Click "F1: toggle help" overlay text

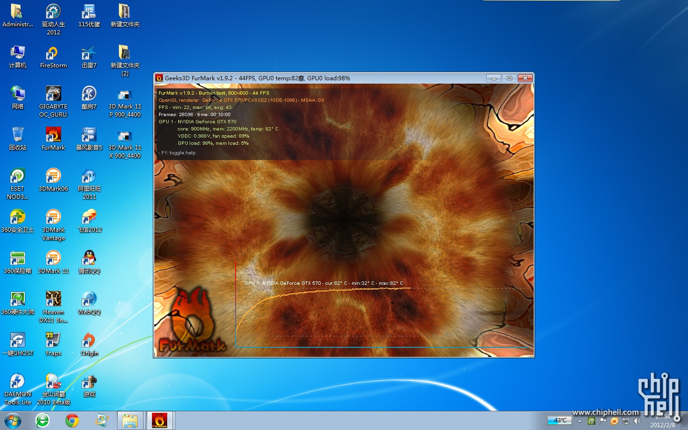click(x=178, y=153)
